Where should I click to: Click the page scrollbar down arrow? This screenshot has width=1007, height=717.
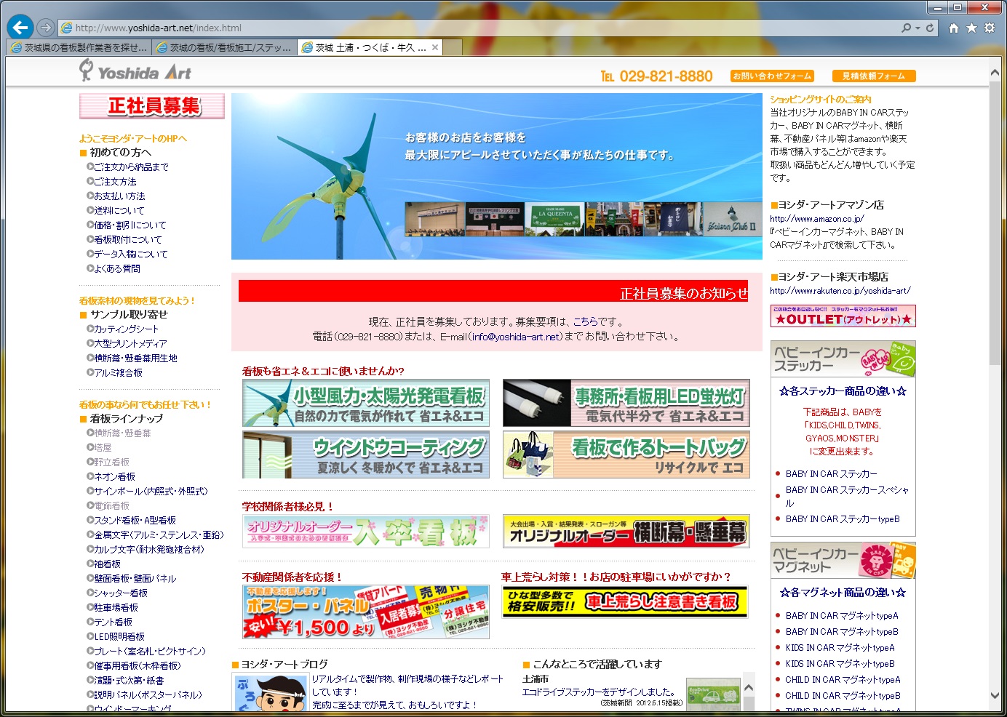click(995, 696)
